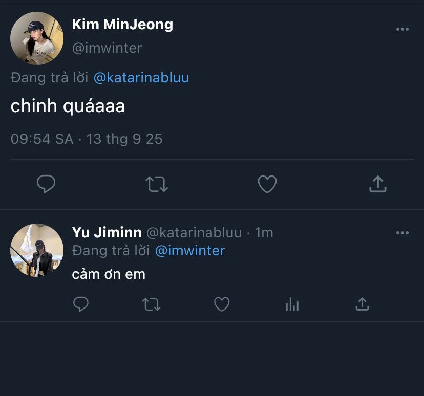This screenshot has width=424, height=396.
Task: Open the Kim MinJeong display name
Action: (122, 24)
